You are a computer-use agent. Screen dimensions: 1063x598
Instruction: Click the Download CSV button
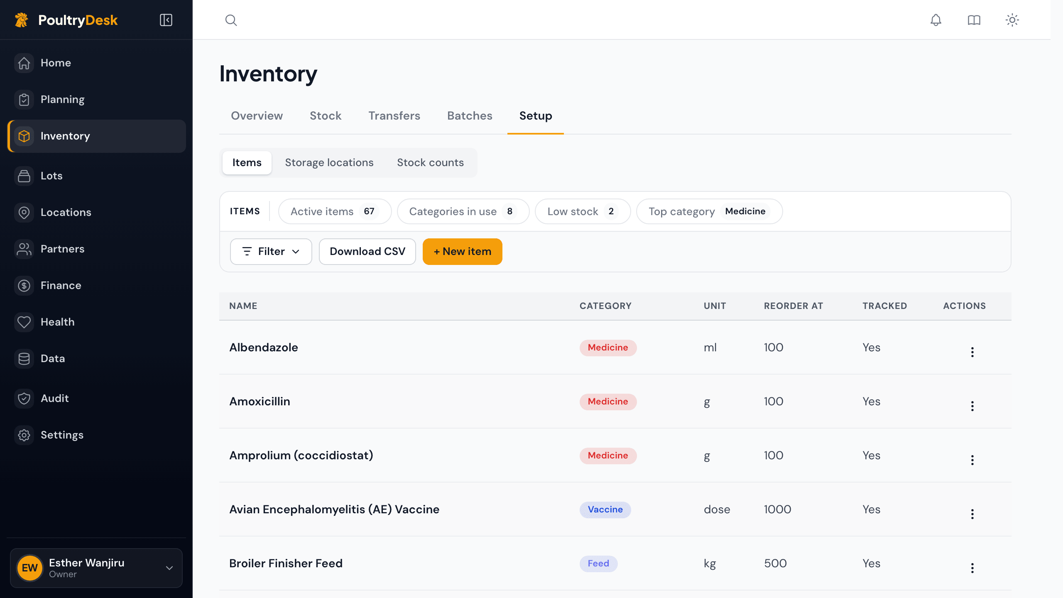pos(367,252)
